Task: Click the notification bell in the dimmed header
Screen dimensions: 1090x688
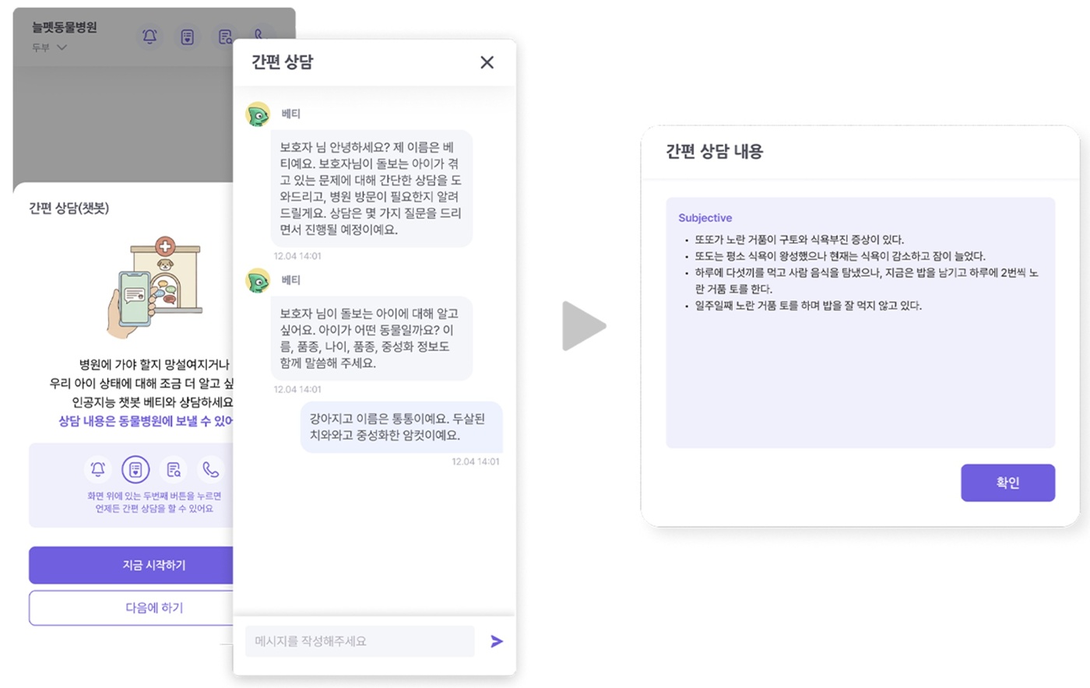Action: click(x=149, y=37)
